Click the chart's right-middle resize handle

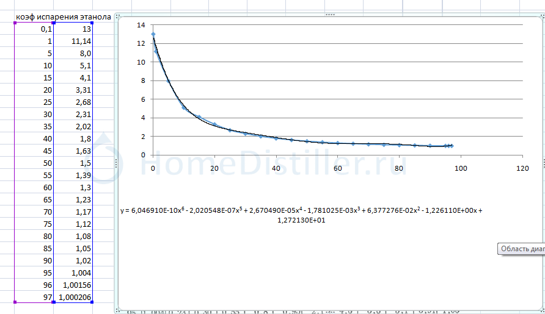543,163
